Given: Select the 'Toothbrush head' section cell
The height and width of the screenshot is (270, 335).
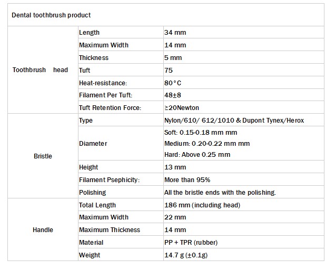Looking at the screenshot, I should [x=40, y=70].
